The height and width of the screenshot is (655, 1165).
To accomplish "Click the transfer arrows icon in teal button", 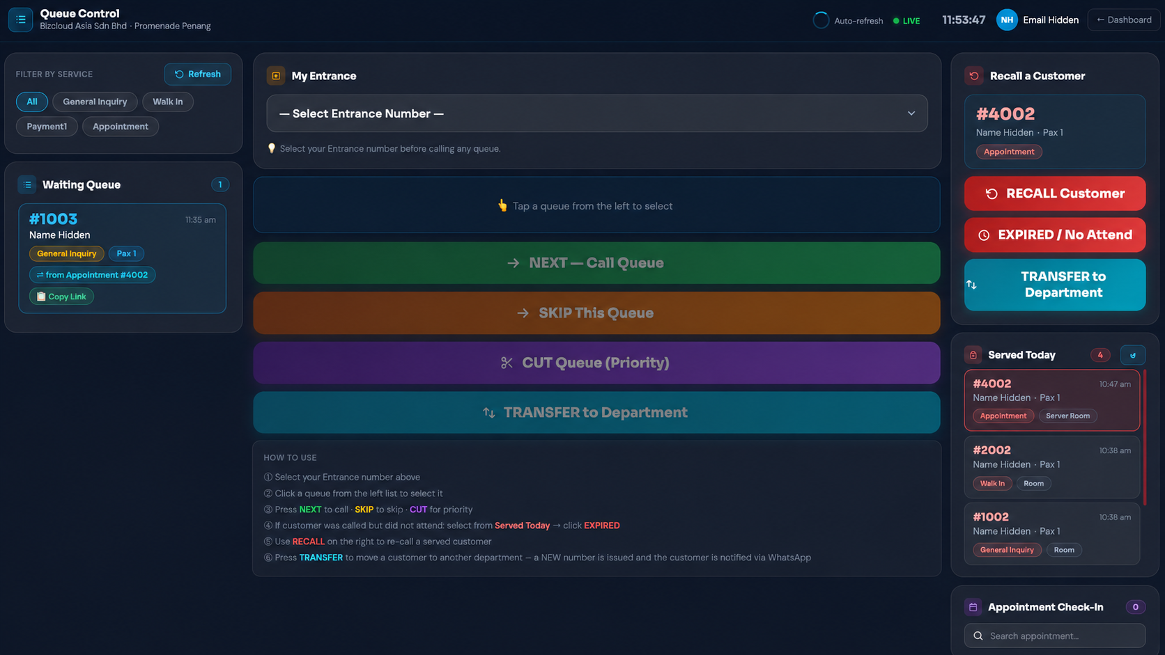I will (x=489, y=413).
